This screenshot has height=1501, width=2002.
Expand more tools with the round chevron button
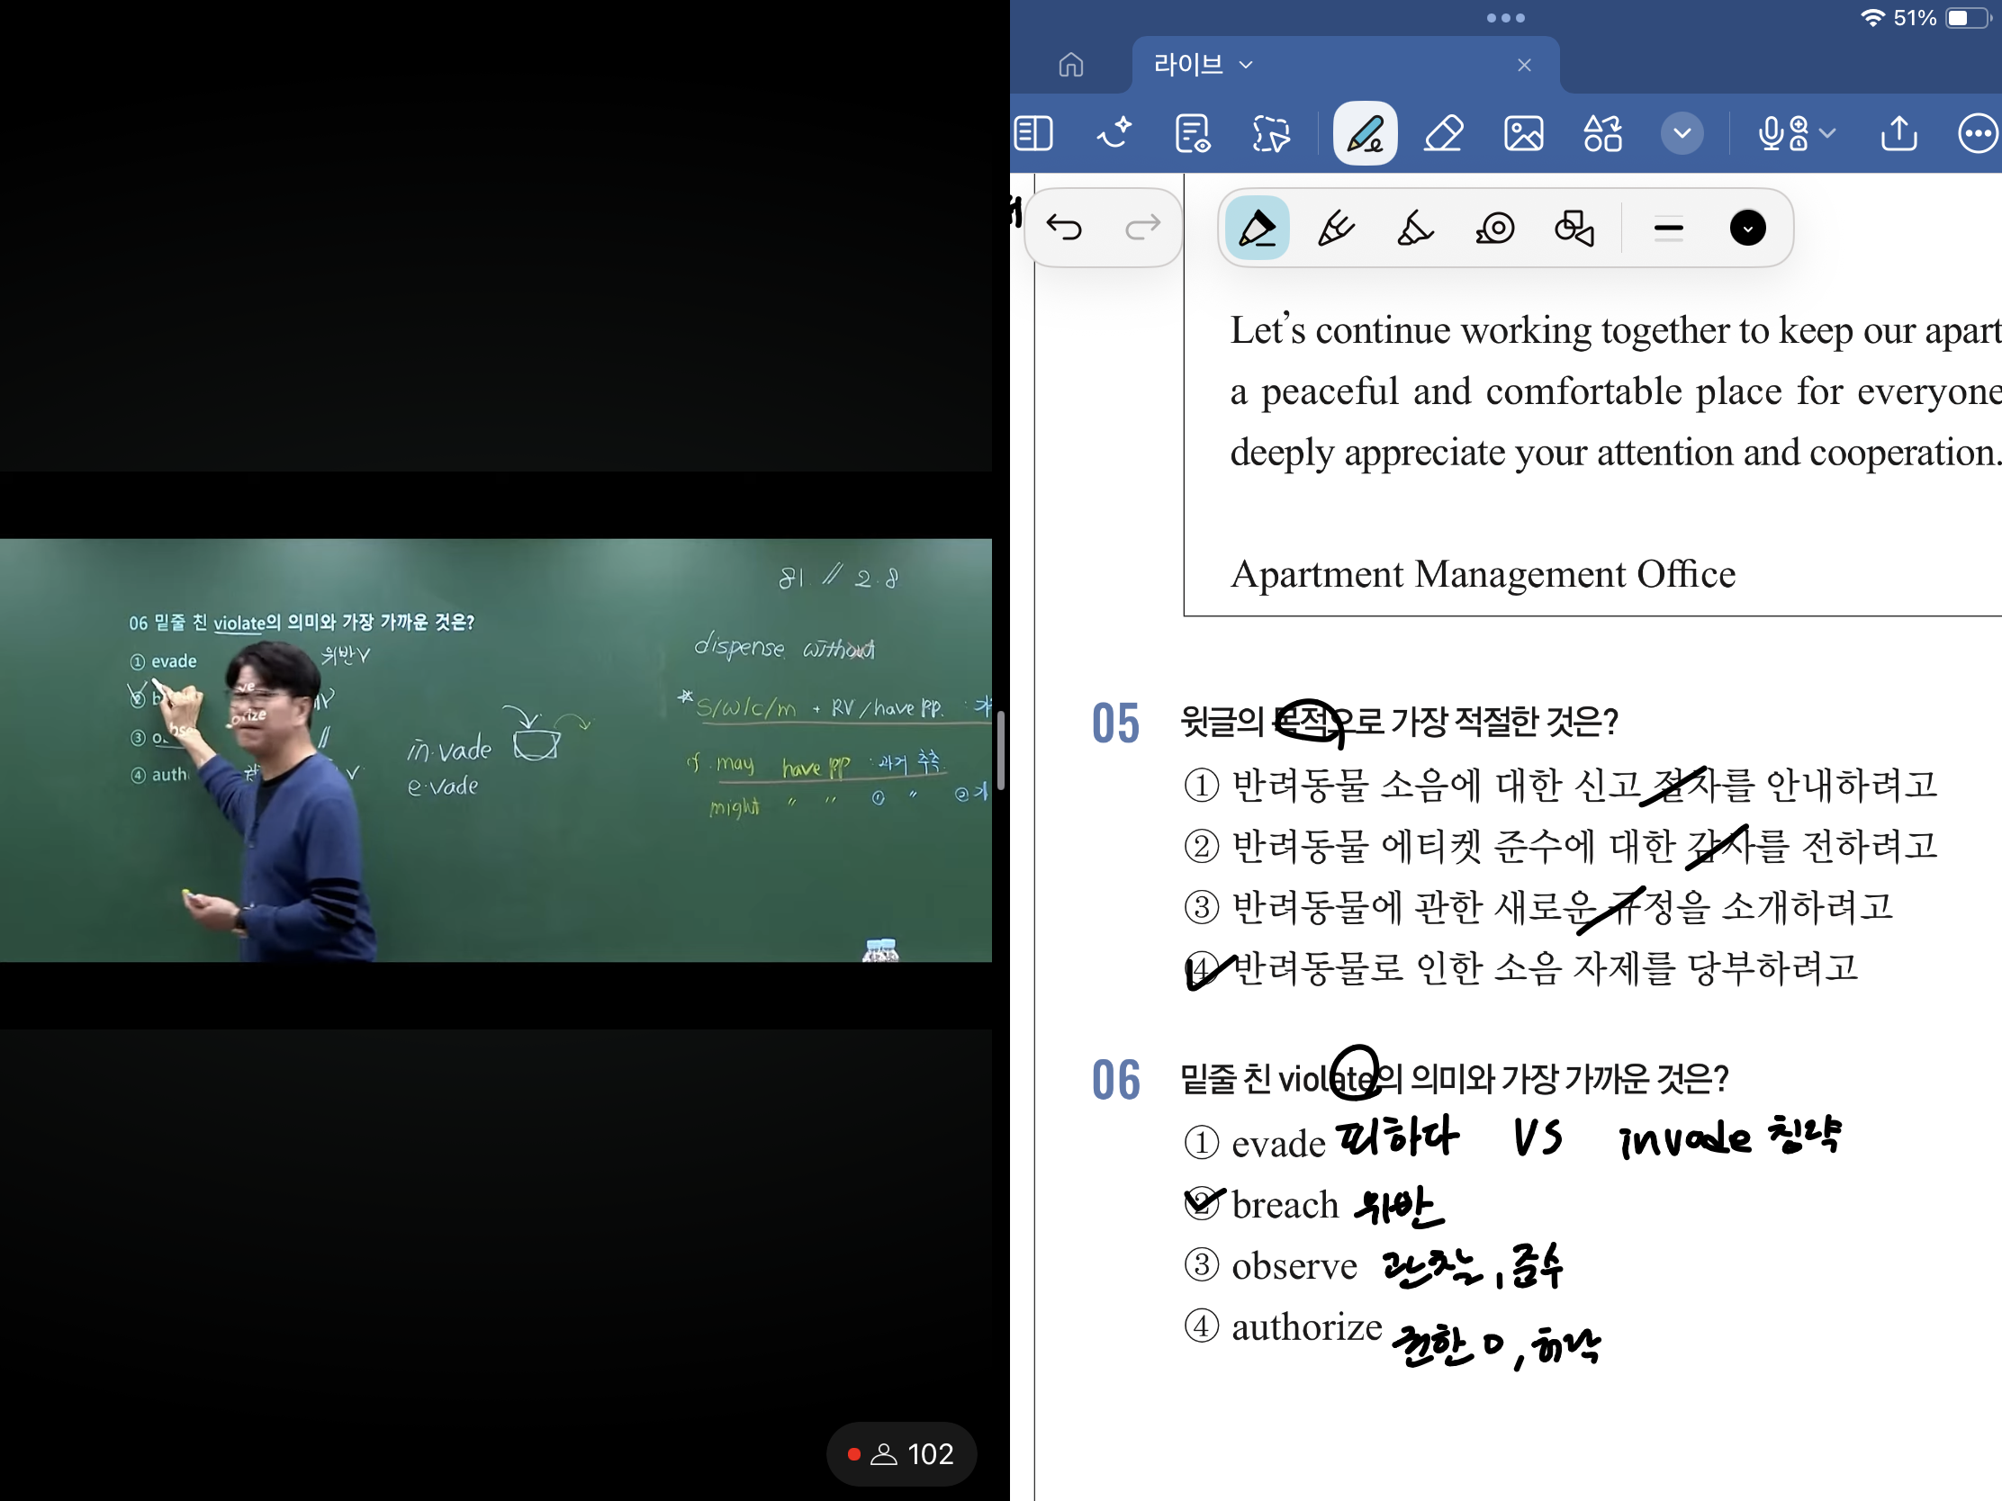coord(1682,134)
